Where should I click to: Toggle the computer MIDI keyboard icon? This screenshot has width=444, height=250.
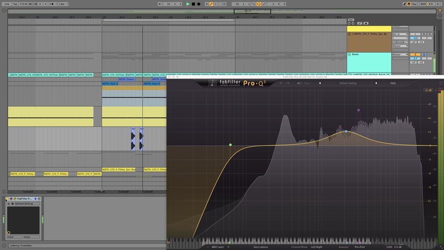[409, 4]
